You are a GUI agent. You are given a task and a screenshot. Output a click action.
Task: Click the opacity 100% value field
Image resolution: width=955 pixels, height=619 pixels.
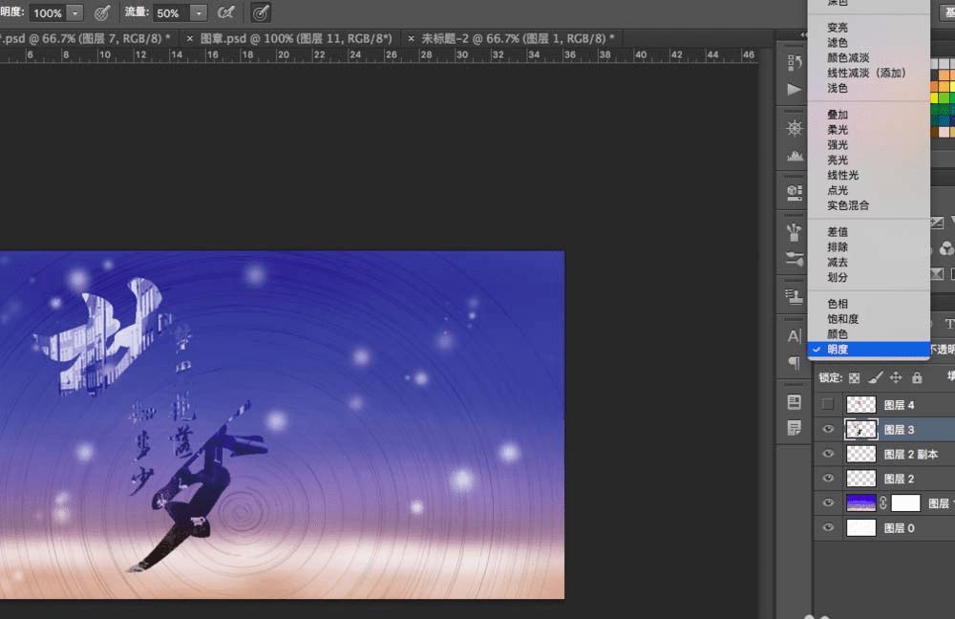coord(48,12)
